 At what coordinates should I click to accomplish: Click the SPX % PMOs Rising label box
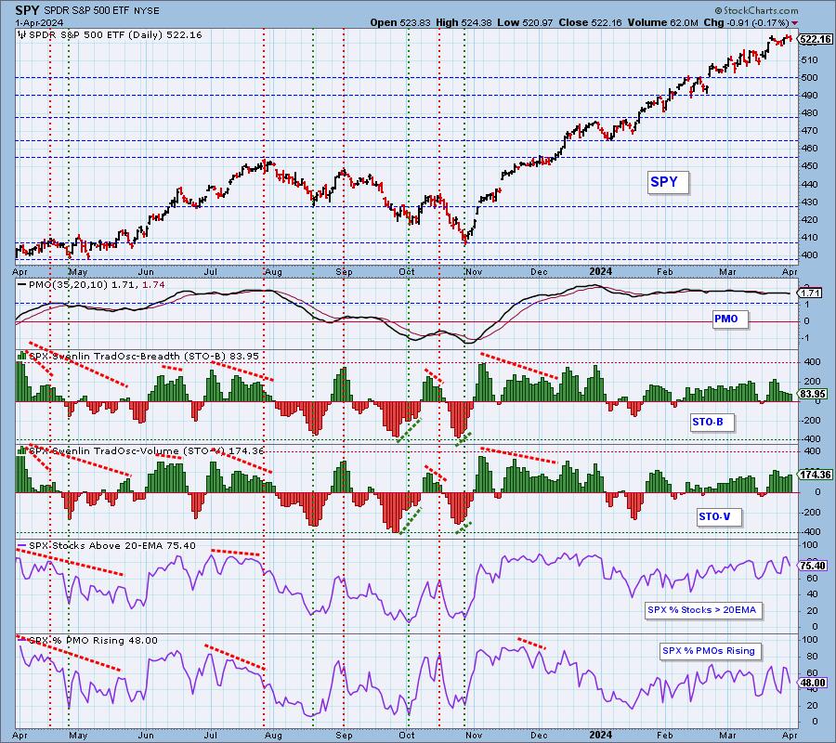711,651
